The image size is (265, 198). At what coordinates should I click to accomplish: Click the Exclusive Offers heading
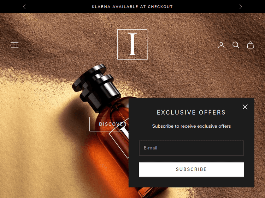click(191, 113)
